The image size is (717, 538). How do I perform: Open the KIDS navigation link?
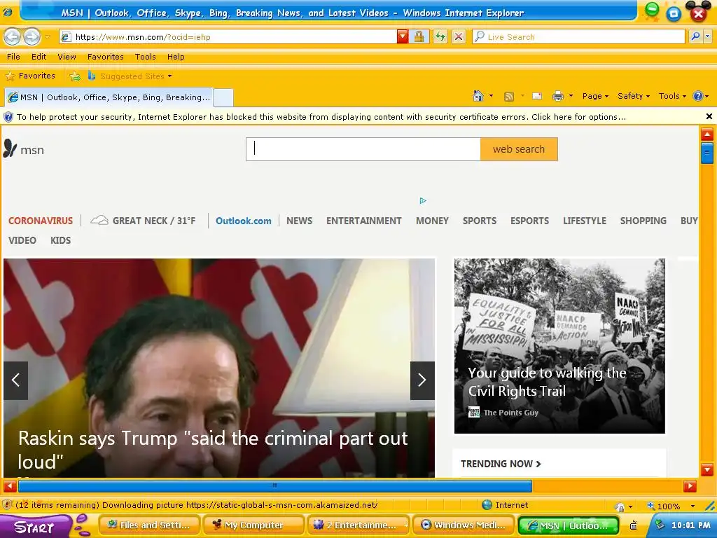pyautogui.click(x=61, y=240)
